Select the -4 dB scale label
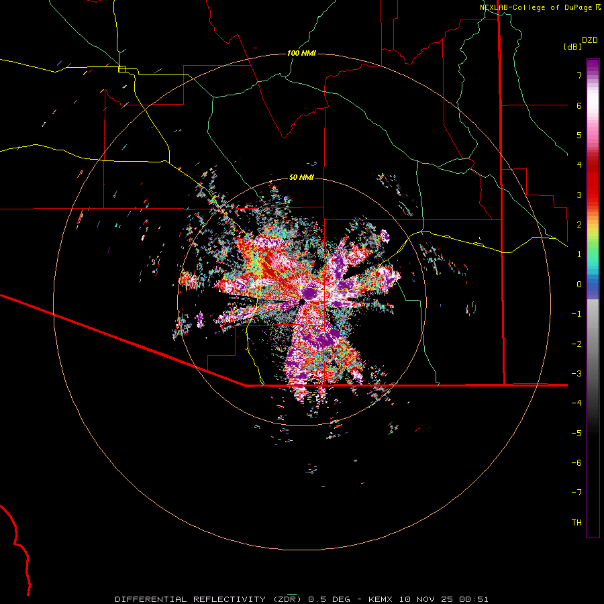The image size is (604, 604). [x=576, y=403]
